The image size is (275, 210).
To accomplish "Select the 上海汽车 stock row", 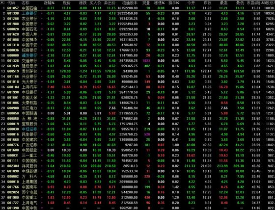I will (137, 87).
